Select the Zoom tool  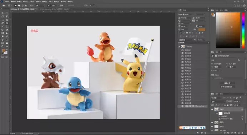[2, 47]
